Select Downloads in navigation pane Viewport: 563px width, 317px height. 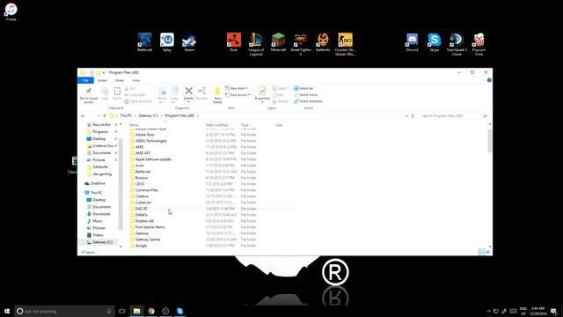click(99, 214)
